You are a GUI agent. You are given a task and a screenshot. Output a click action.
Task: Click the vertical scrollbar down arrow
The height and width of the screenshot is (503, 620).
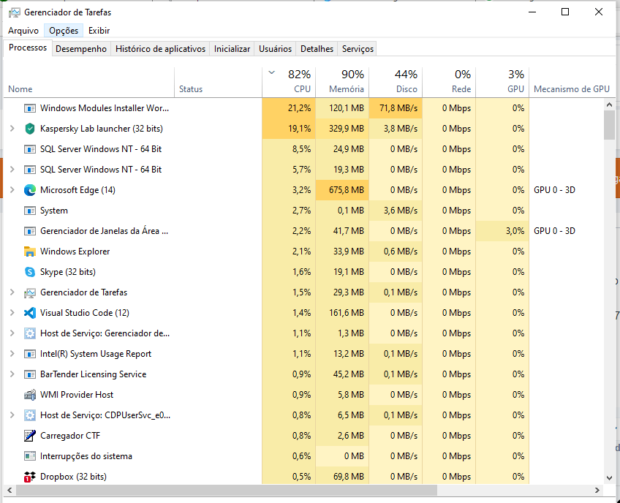[609, 478]
